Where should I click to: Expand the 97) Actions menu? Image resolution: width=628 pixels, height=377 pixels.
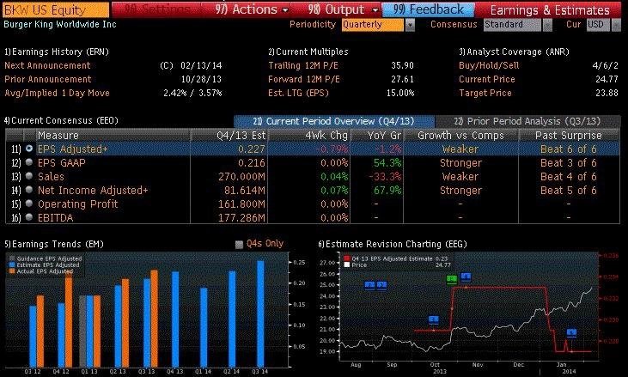pos(251,9)
